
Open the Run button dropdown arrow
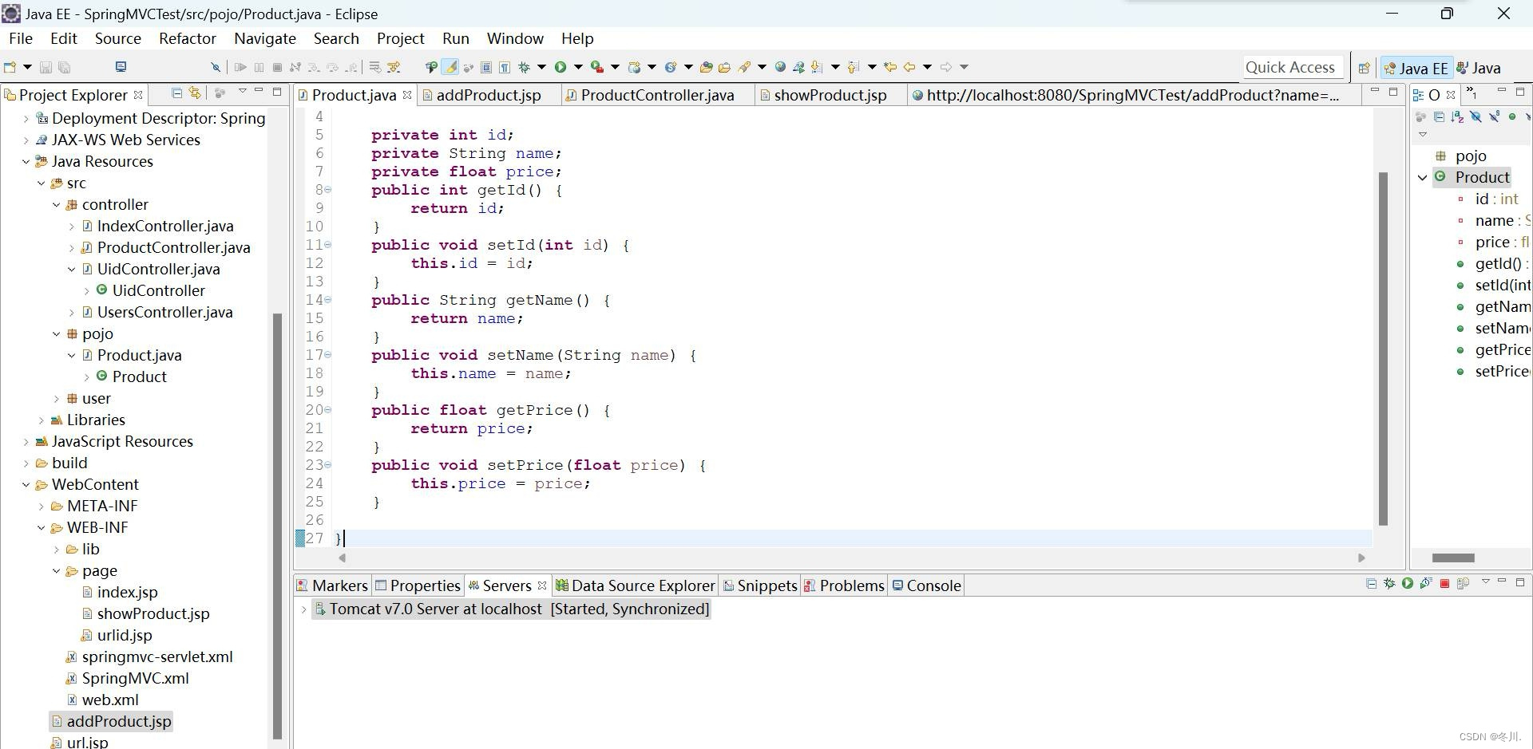(x=578, y=67)
